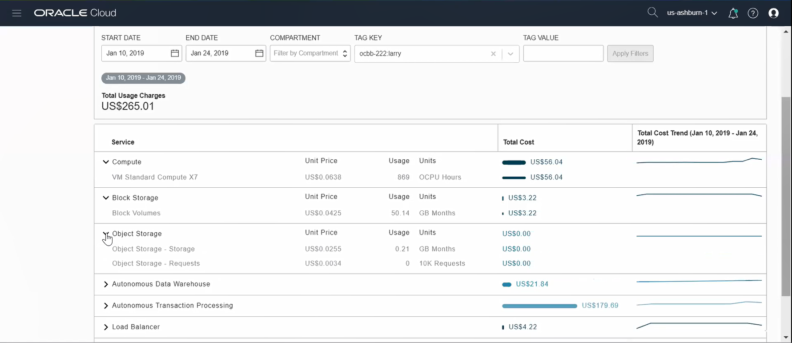Click the Tag Value input field

[x=563, y=53]
